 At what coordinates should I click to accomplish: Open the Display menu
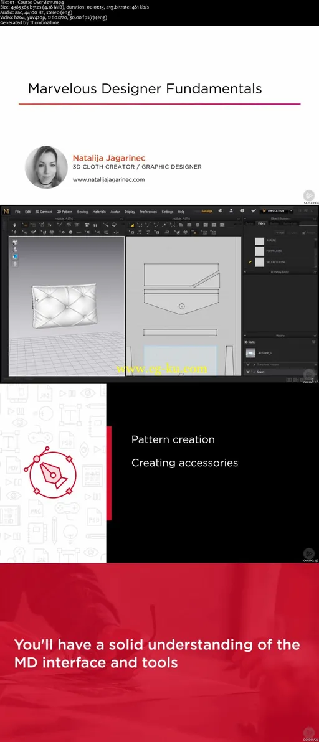point(130,212)
